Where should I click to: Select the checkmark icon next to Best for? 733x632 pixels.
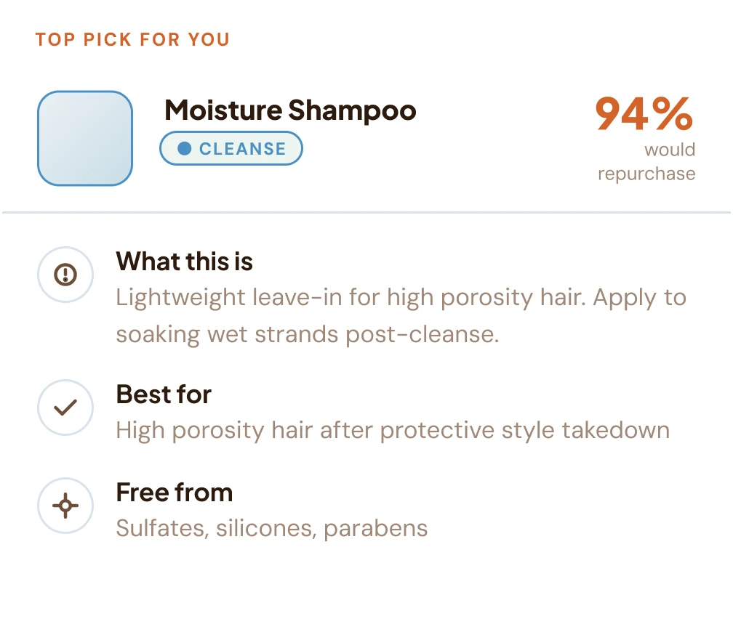point(65,408)
